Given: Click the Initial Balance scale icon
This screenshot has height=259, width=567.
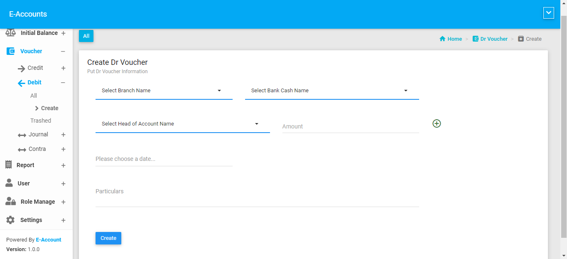Looking at the screenshot, I should pyautogui.click(x=10, y=33).
